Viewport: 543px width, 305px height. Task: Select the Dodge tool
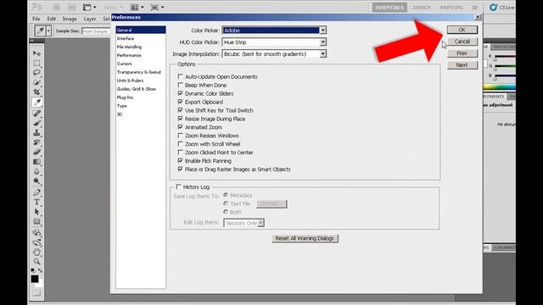[x=36, y=180]
